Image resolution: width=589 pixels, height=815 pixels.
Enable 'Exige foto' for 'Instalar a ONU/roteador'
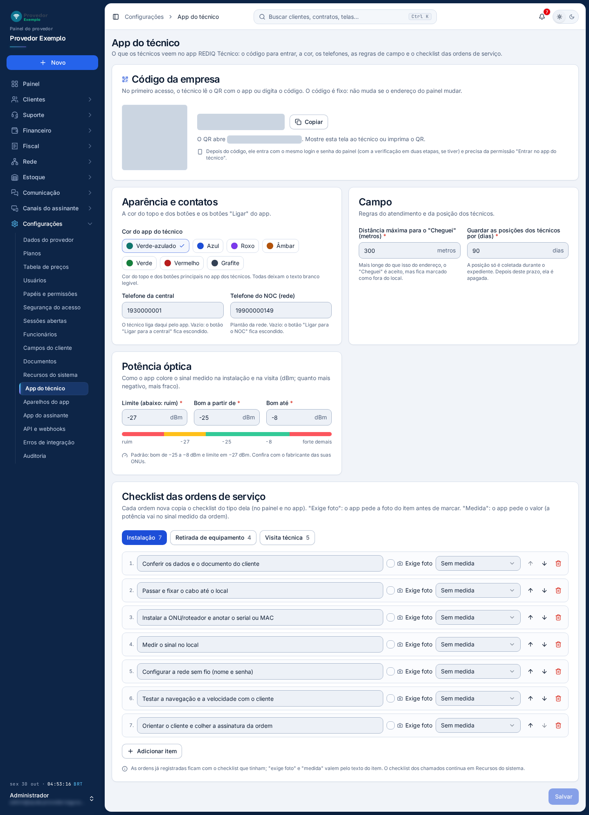coord(391,617)
